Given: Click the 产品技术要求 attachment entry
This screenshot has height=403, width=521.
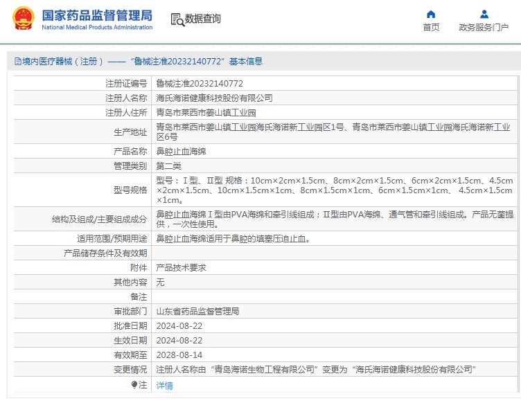Looking at the screenshot, I should point(181,267).
